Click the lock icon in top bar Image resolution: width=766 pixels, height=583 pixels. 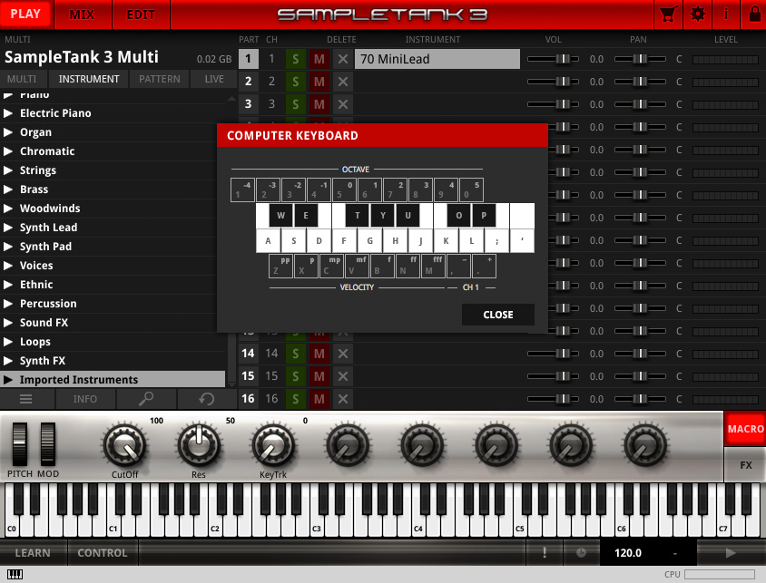coord(753,14)
